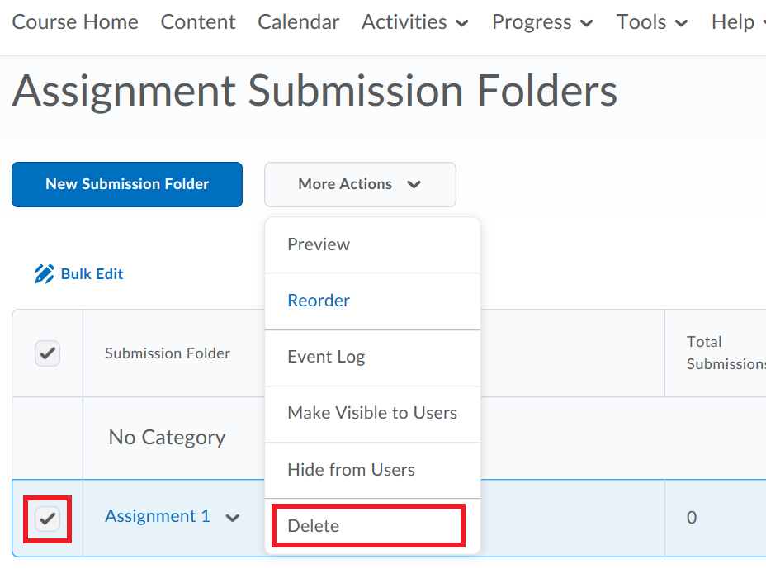Check the select-all checkbox in table header
766x583 pixels.
click(x=47, y=353)
